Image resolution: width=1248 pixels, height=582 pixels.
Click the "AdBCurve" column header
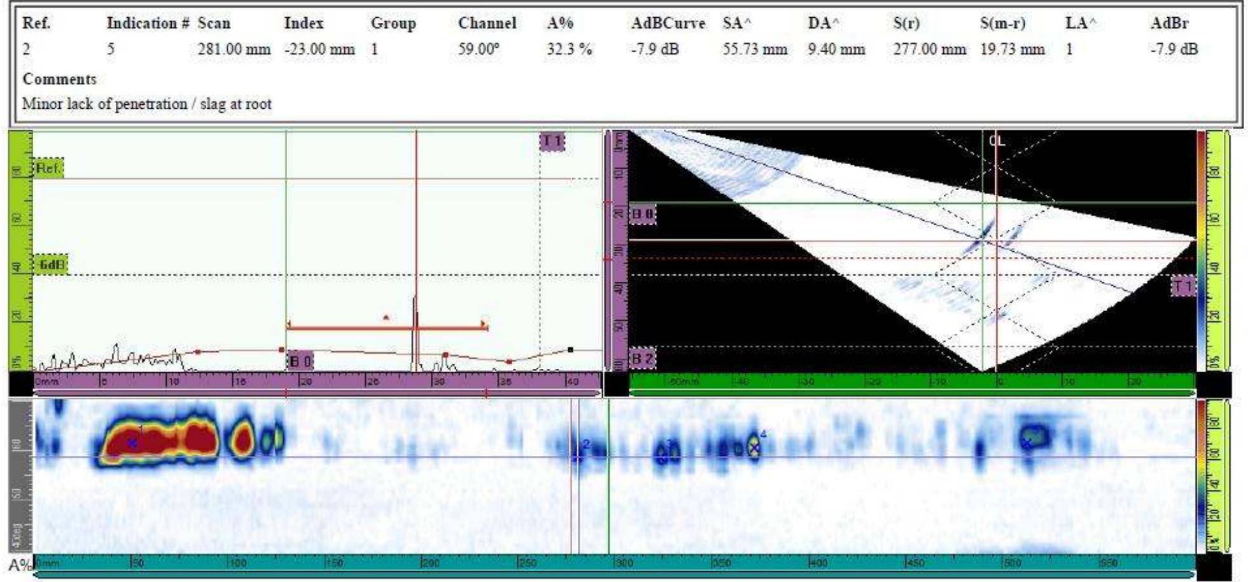point(668,24)
